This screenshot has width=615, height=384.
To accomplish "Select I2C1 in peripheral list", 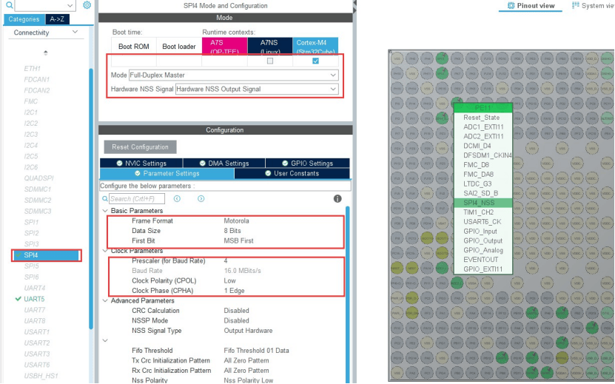I will click(31, 112).
